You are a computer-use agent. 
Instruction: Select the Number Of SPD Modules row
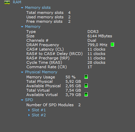[53, 105]
